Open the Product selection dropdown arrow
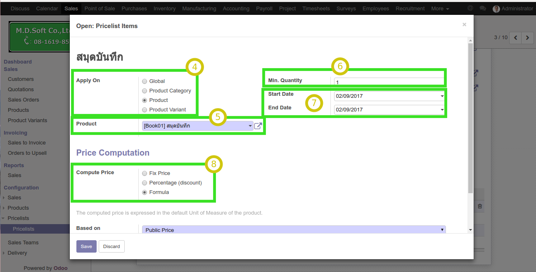536x272 pixels. tap(250, 126)
